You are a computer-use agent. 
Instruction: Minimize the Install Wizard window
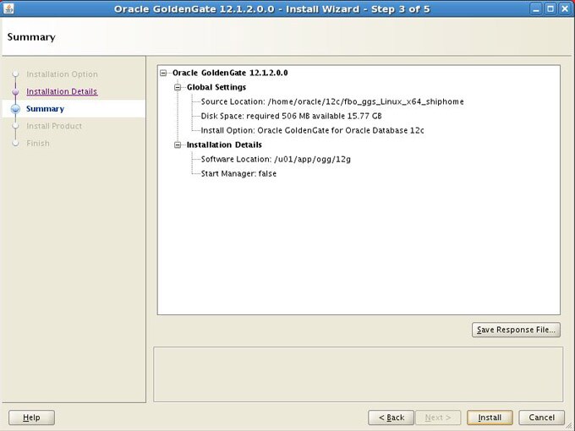536,8
